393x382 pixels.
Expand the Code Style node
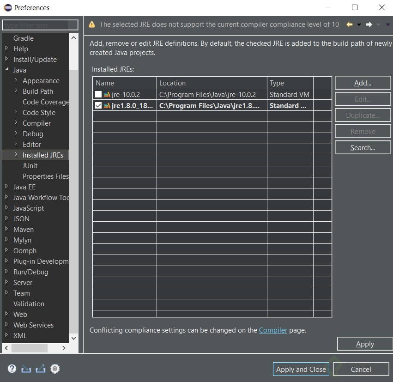16,111
